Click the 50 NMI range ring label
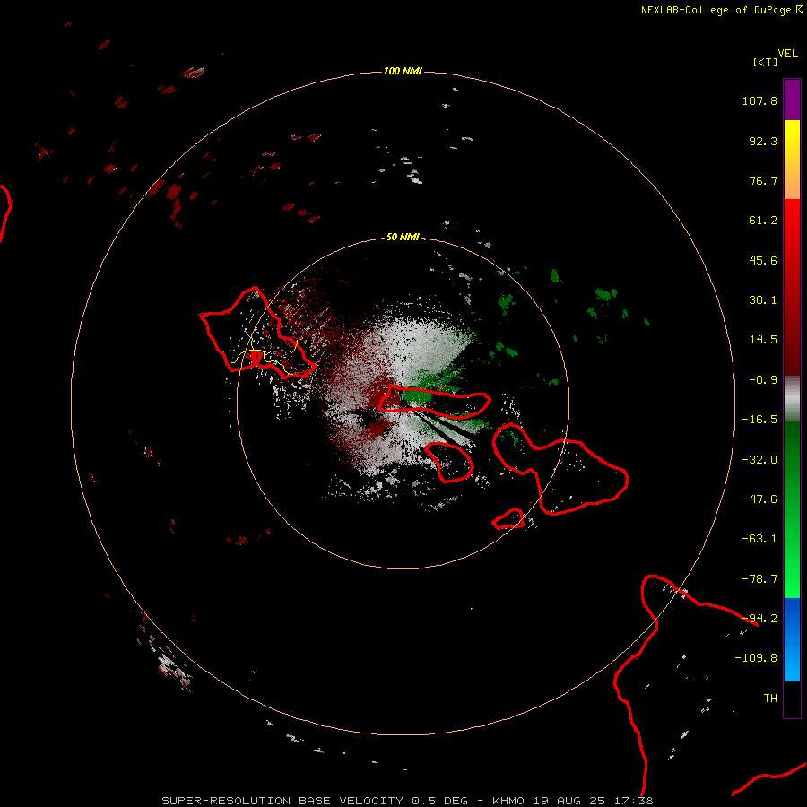Image resolution: width=807 pixels, height=807 pixels. pyautogui.click(x=403, y=238)
